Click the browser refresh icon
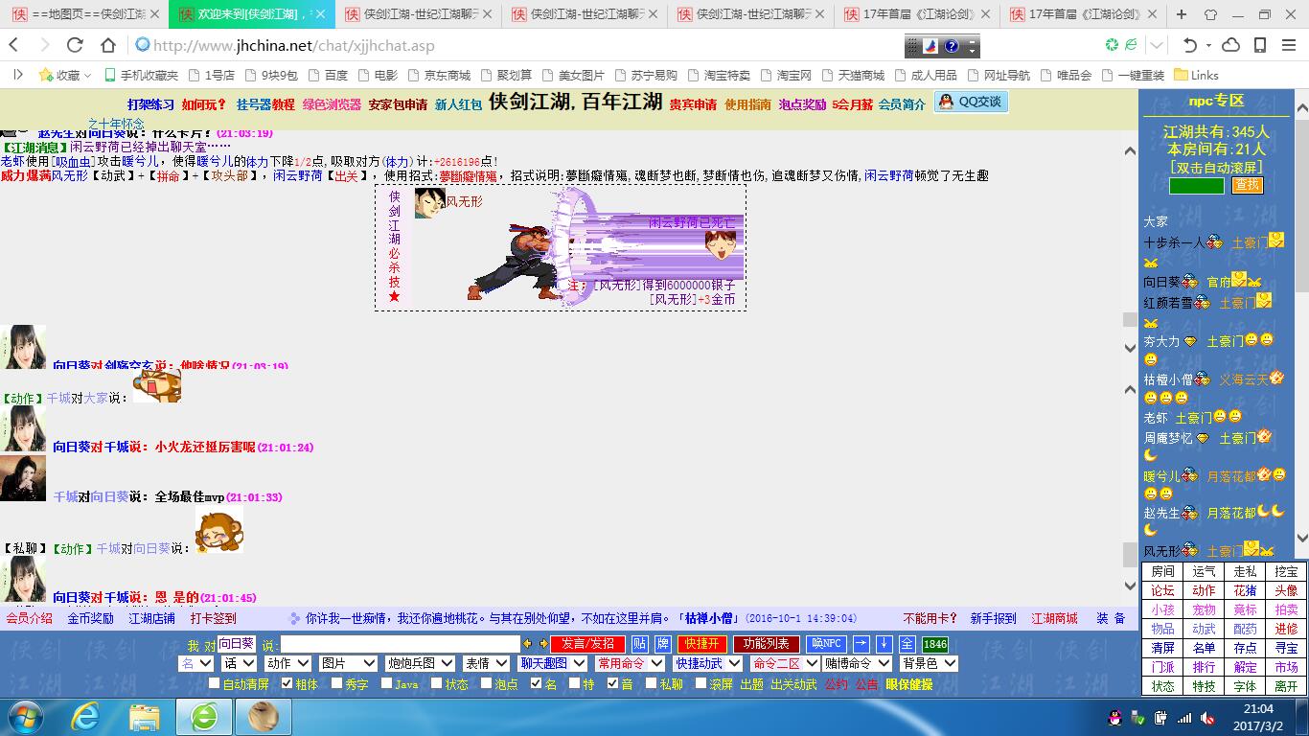 (75, 45)
